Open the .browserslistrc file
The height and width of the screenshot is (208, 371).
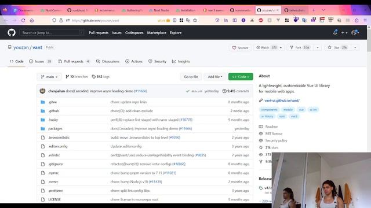(x=59, y=138)
